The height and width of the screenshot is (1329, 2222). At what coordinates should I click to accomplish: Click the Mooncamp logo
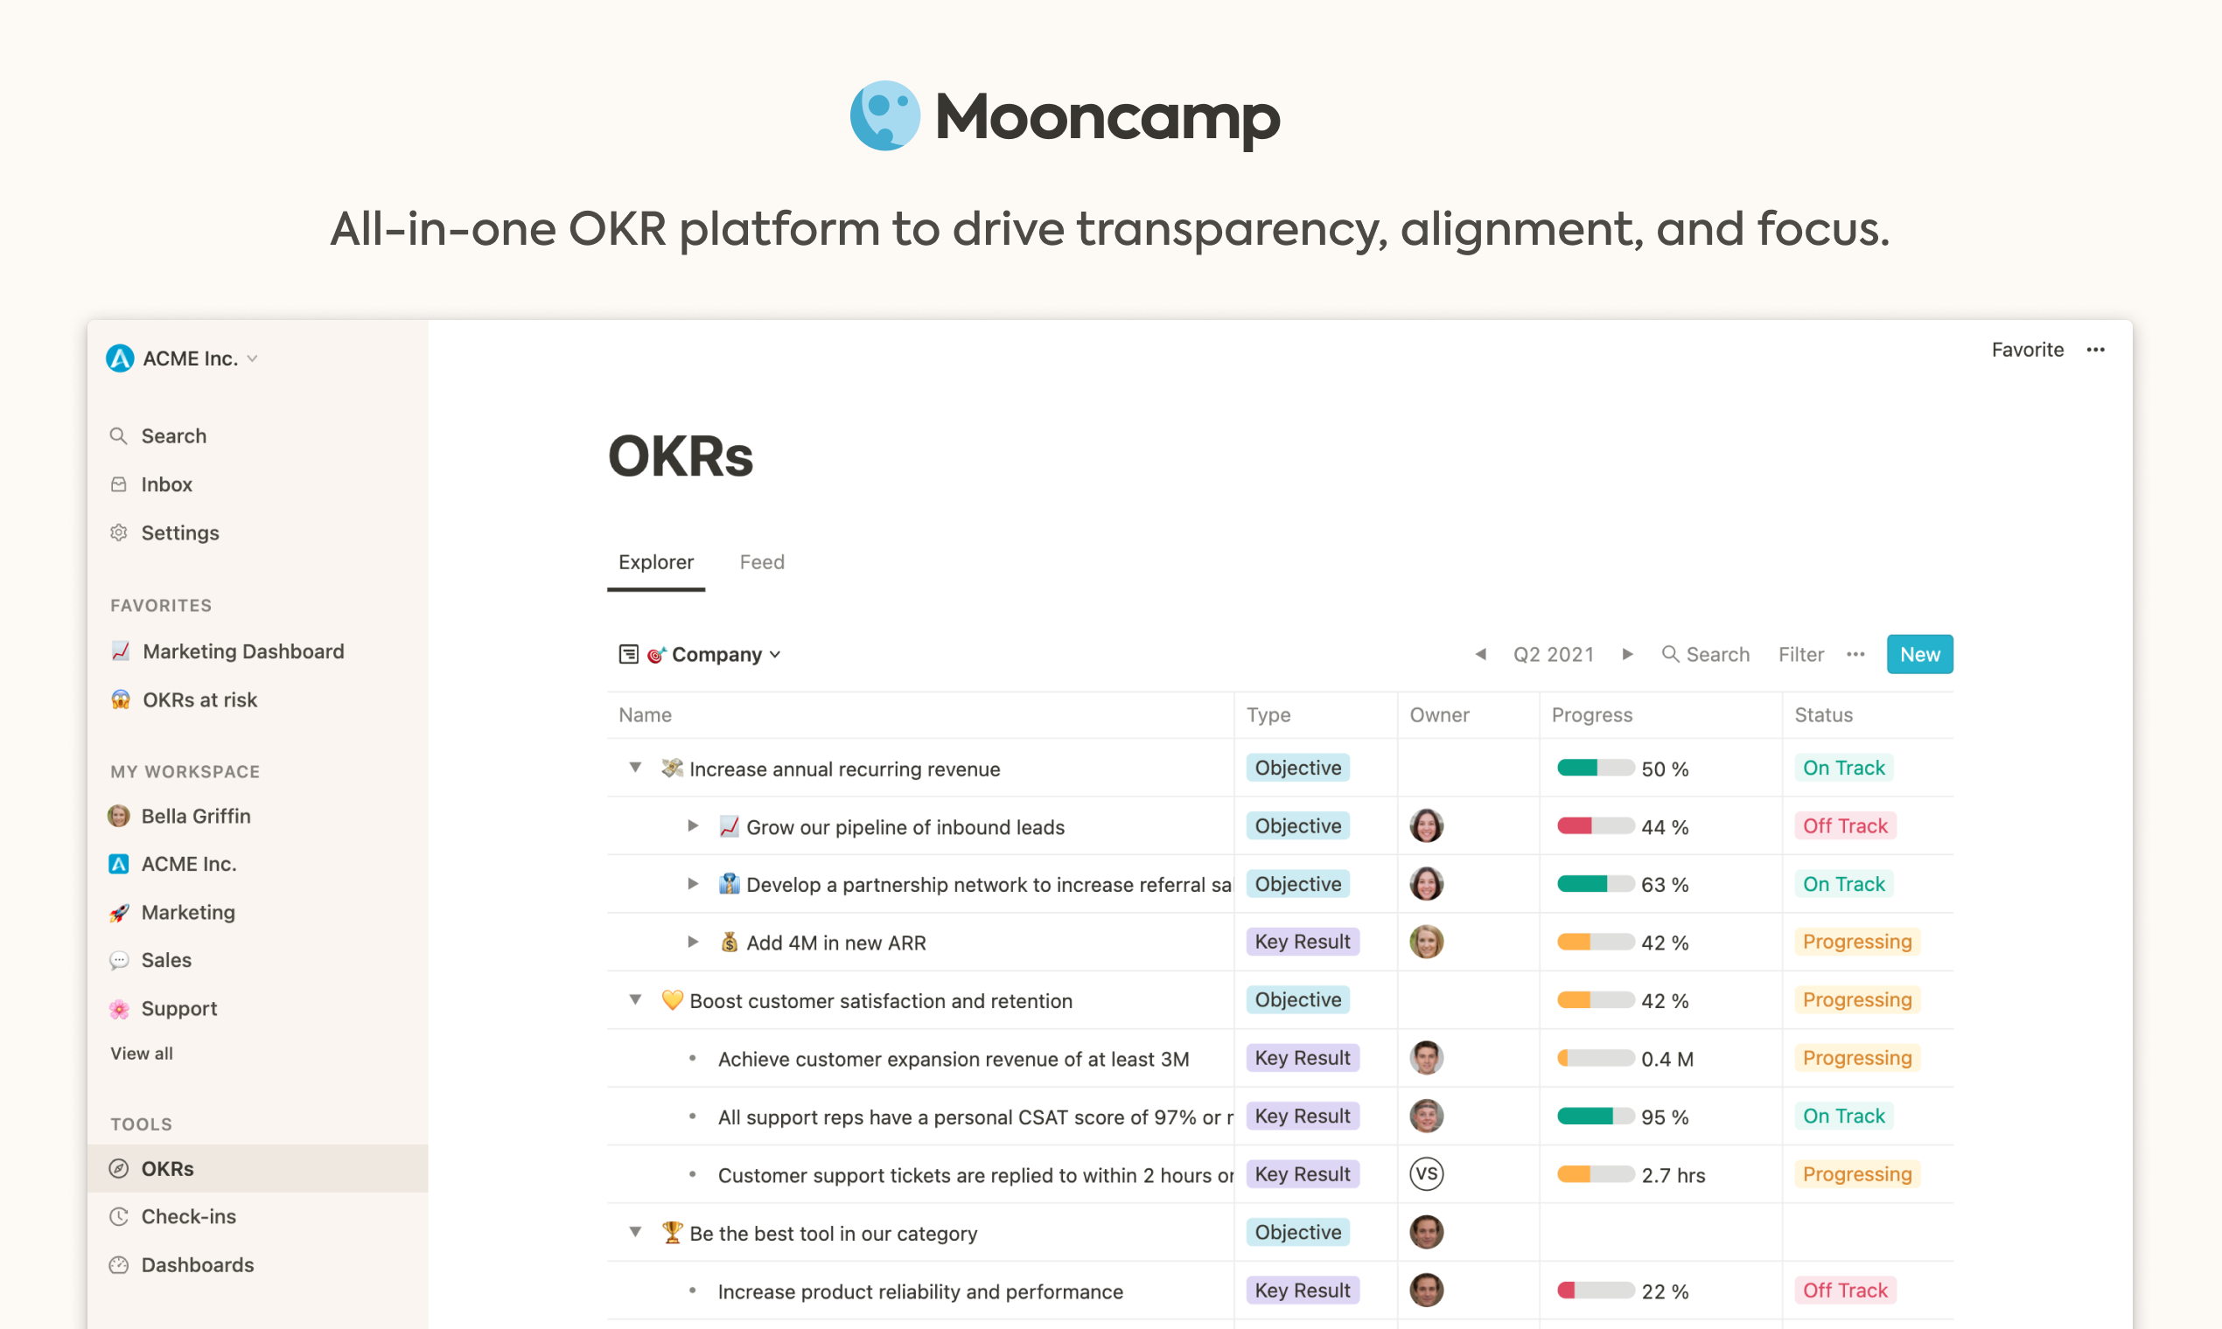tap(1065, 115)
